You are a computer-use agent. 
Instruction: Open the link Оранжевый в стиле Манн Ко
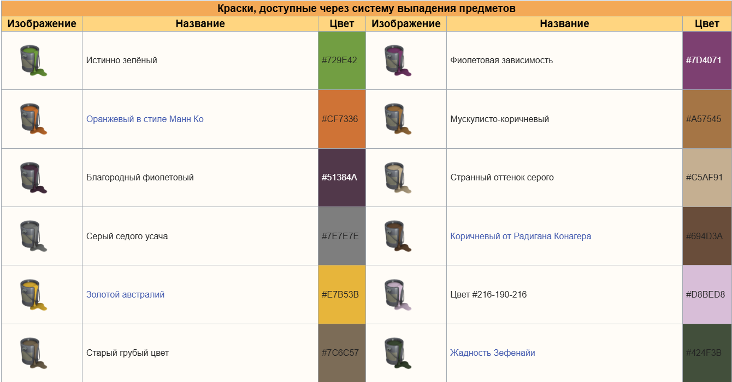coord(145,119)
